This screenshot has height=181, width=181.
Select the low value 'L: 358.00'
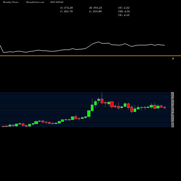pos(95,12)
